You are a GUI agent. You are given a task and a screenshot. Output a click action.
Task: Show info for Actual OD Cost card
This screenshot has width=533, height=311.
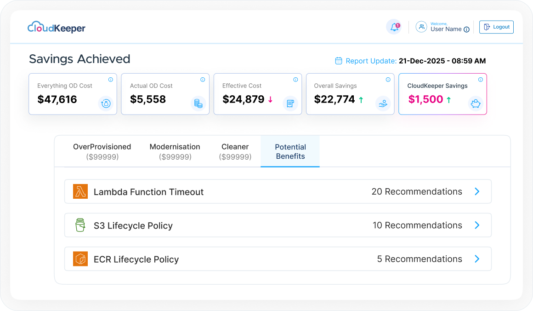[203, 80]
